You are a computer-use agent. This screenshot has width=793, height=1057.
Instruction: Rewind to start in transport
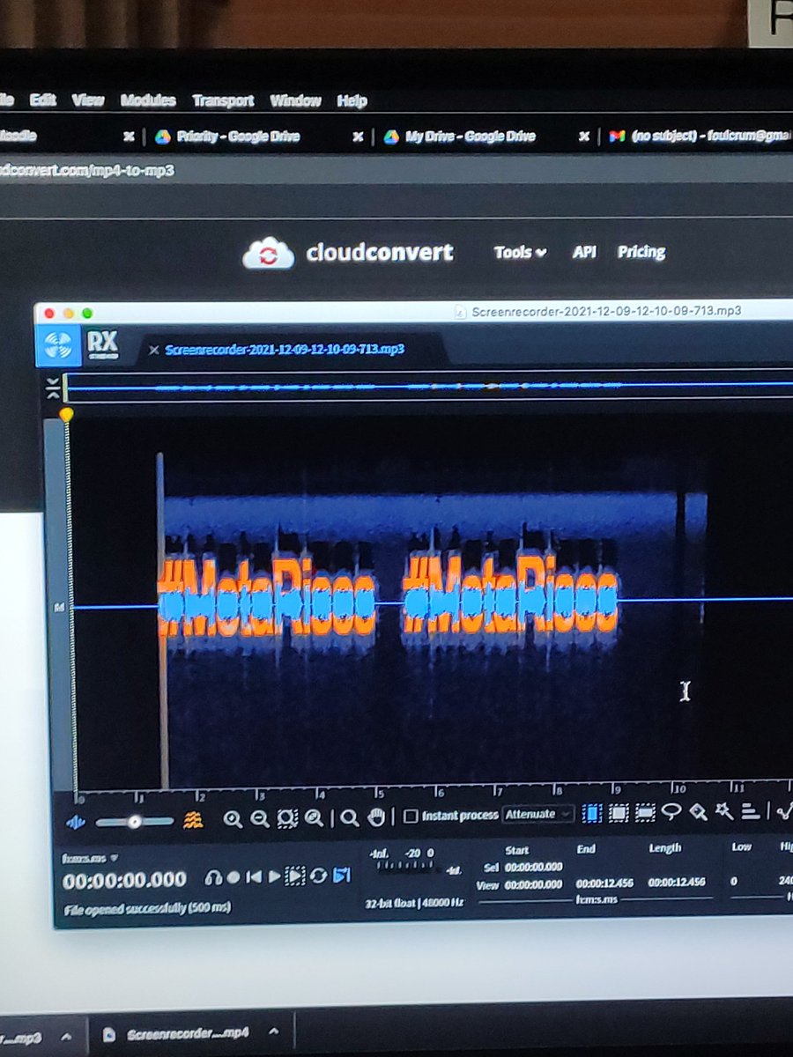[254, 876]
